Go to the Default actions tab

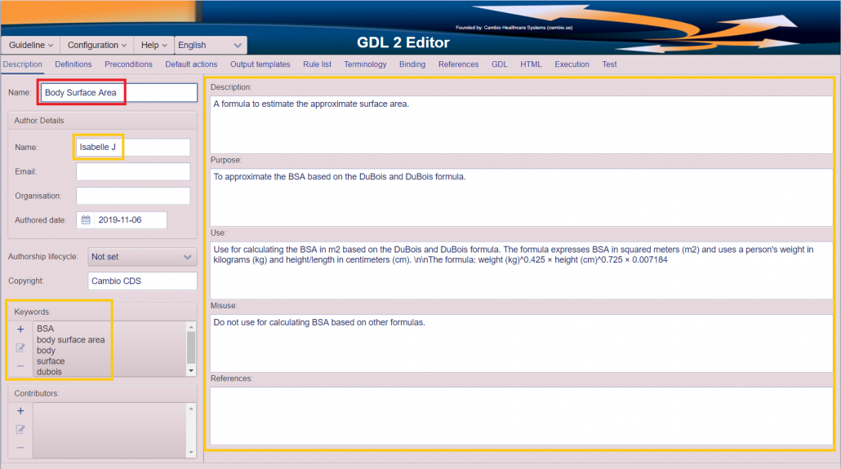click(191, 64)
